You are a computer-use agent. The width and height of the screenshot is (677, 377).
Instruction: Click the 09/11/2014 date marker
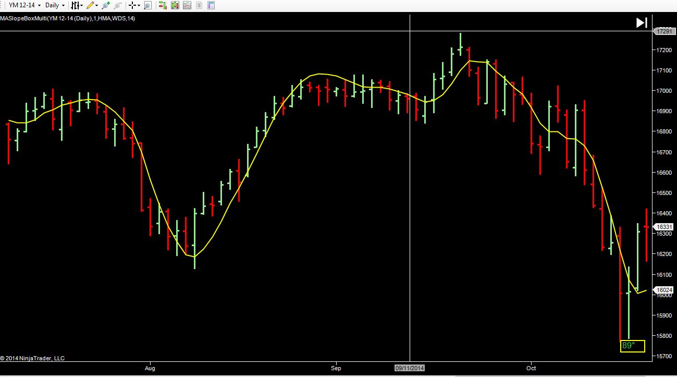(x=410, y=368)
